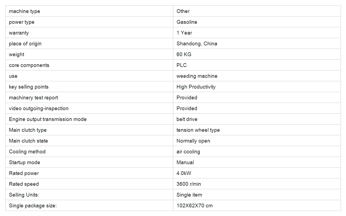
Task: Click the 'belt drive' transmission mode value
Action: click(187, 119)
